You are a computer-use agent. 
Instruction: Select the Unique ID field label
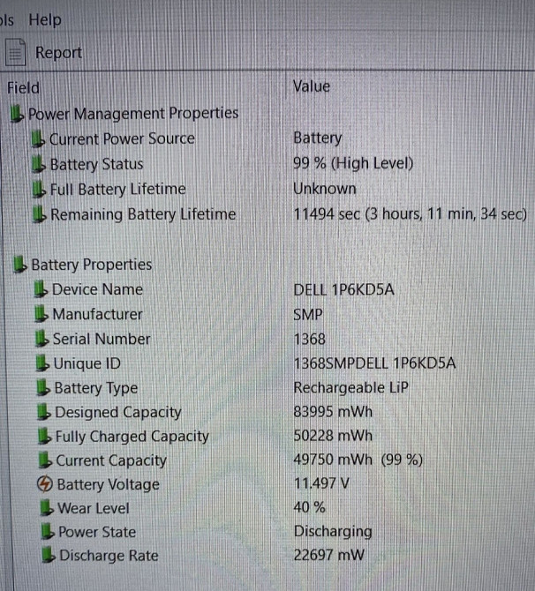[87, 363]
